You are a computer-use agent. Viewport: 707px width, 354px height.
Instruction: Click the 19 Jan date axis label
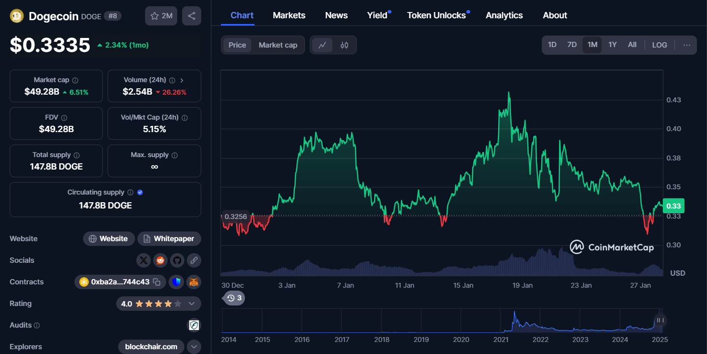tap(523, 285)
